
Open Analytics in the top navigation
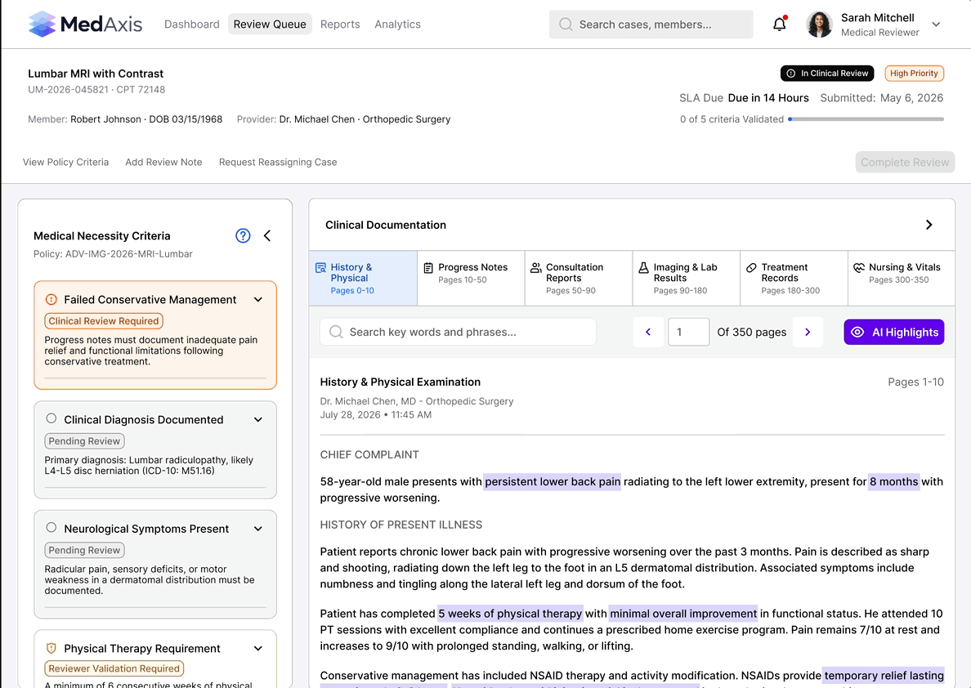pyautogui.click(x=397, y=25)
